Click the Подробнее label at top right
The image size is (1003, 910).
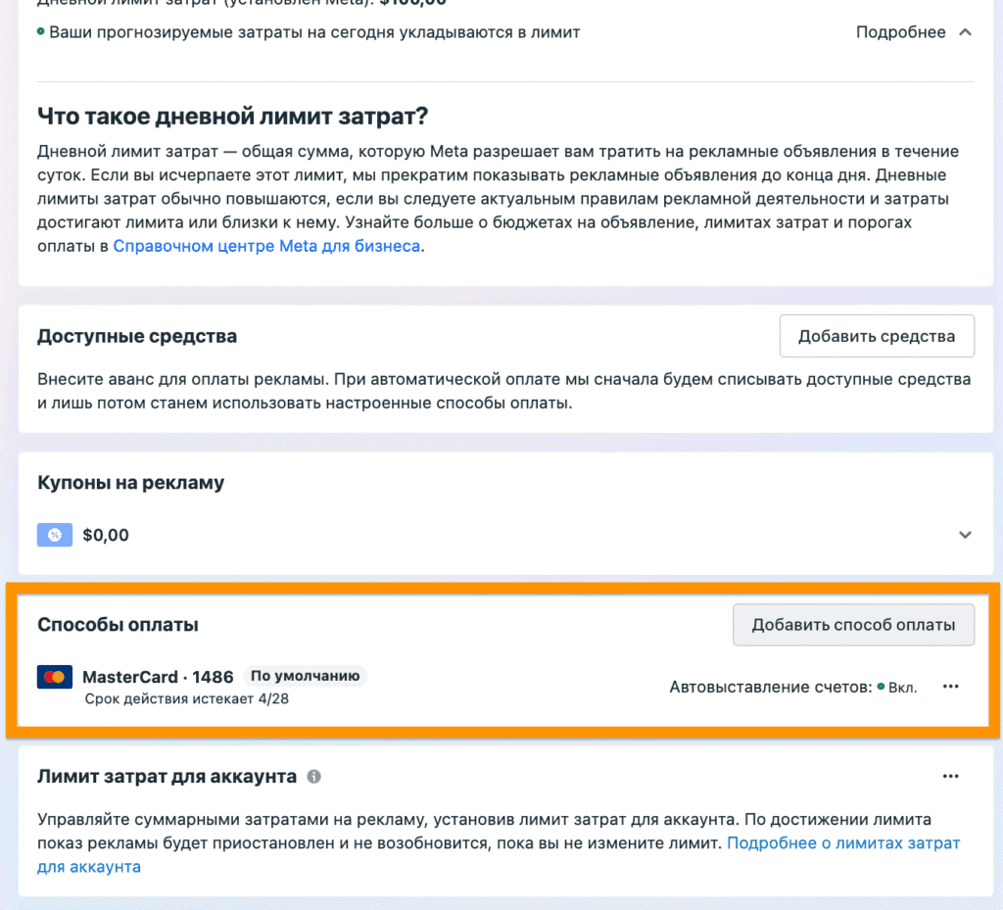pyautogui.click(x=900, y=32)
